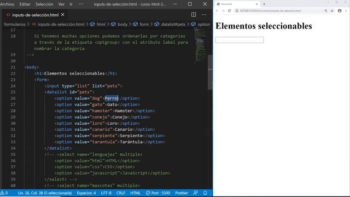
Task: Click the browser address bar URL
Action: [x=270, y=11]
